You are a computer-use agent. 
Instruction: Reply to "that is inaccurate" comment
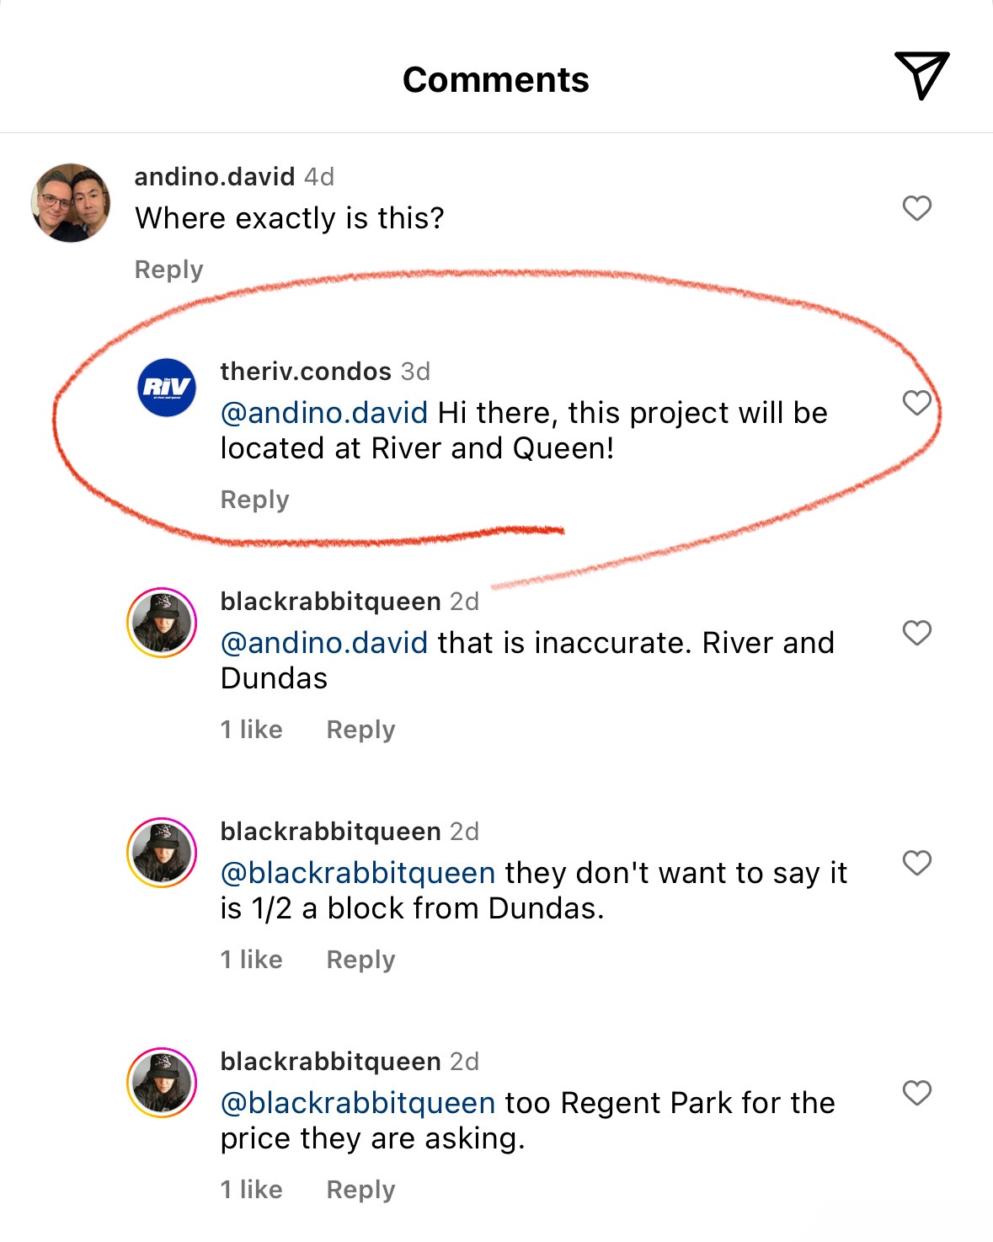coord(360,730)
